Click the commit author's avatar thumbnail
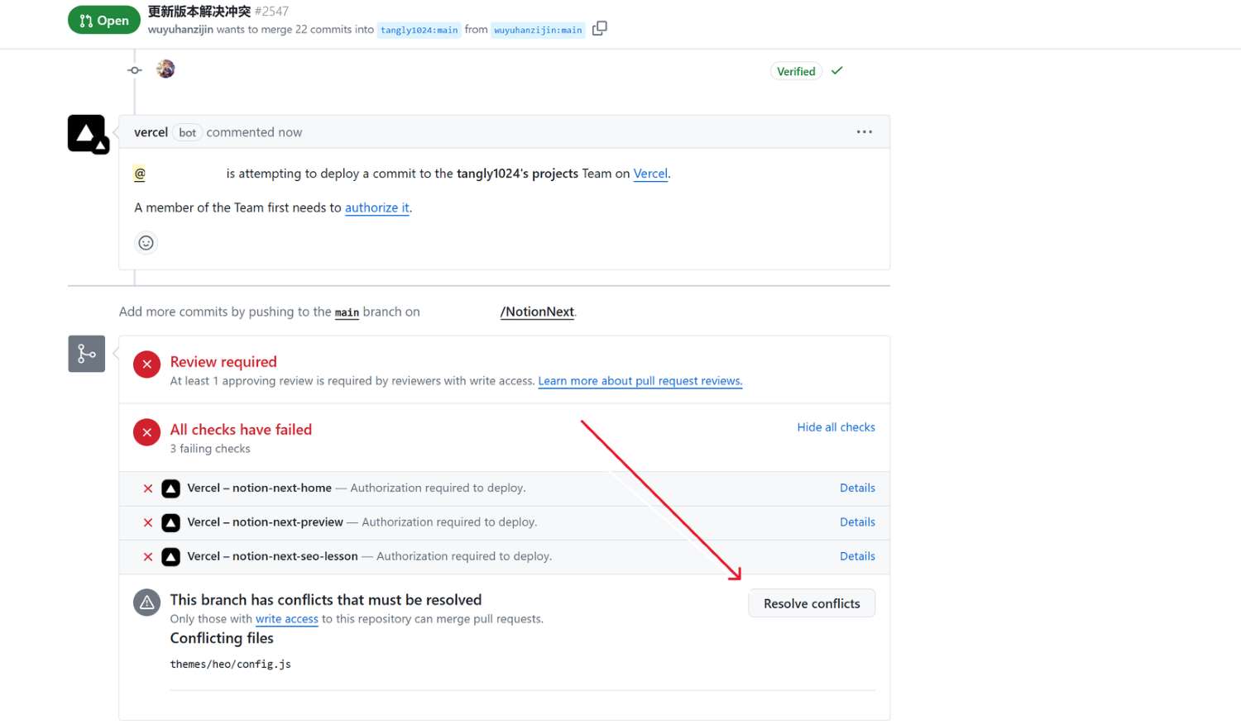This screenshot has height=724, width=1241. (165, 69)
